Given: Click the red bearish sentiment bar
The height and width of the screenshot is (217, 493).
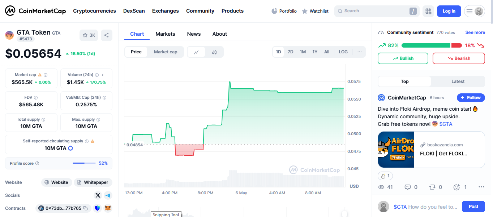Looking at the screenshot, I should pyautogui.click(x=456, y=45).
